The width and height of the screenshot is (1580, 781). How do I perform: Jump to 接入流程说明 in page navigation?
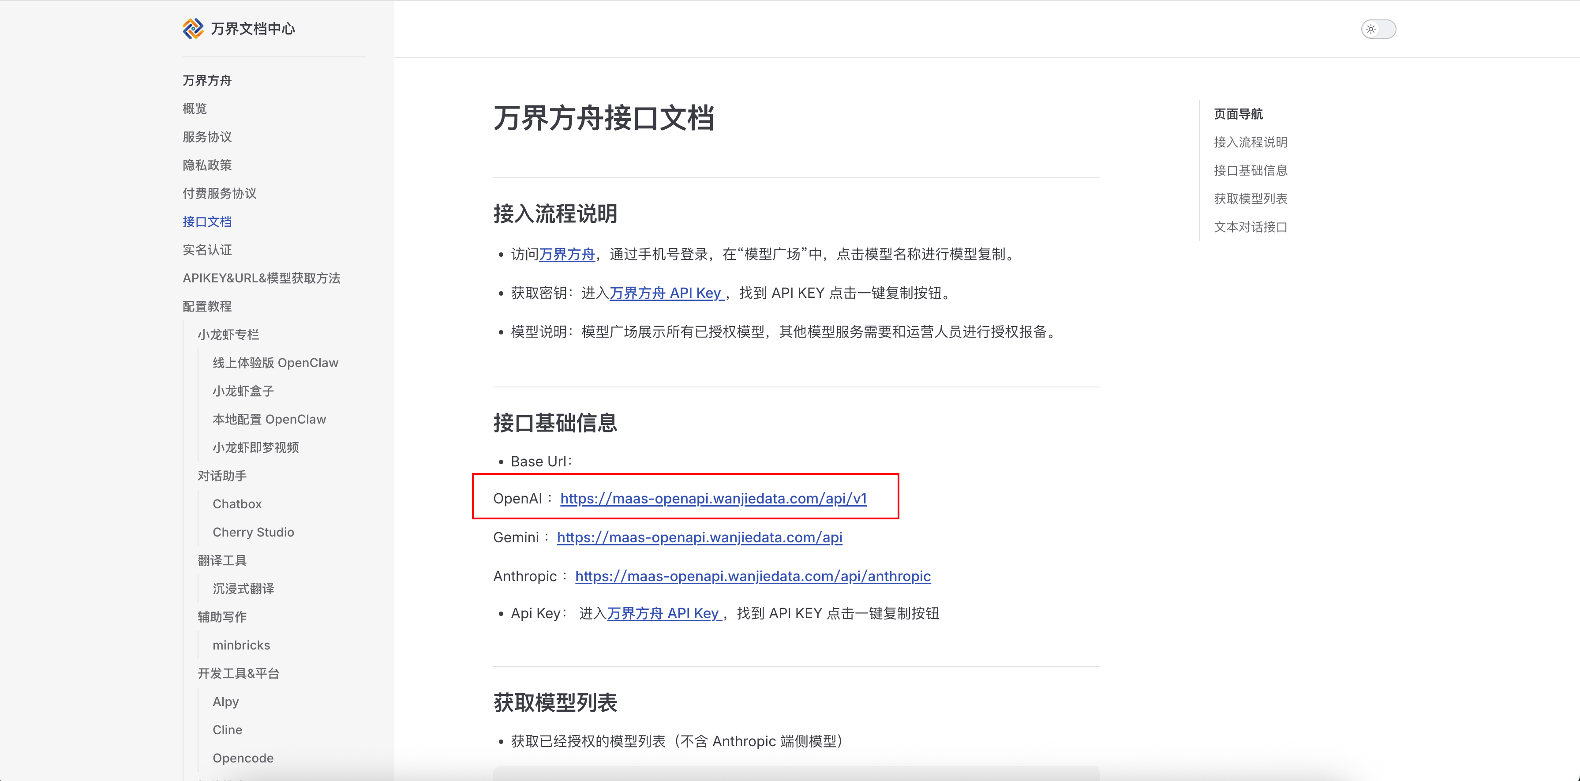pyautogui.click(x=1250, y=142)
